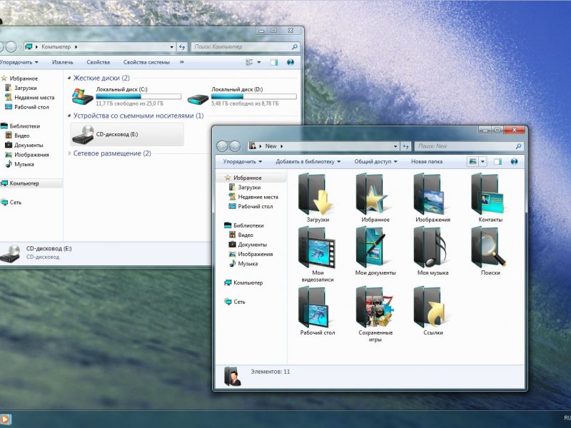Click the C: drive free space bar

coord(138,96)
